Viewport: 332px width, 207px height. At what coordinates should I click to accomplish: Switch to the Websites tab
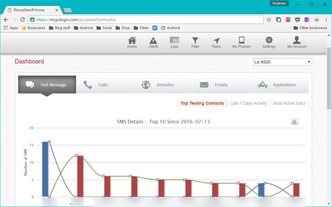[163, 85]
